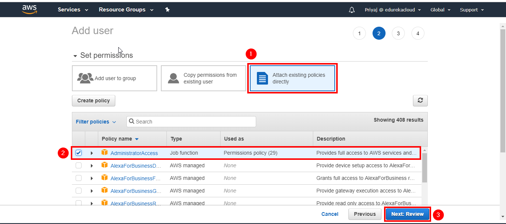Screen dimensions: 506x224
Task: Expand the AdministratorAccess row details
Action: tap(92, 153)
